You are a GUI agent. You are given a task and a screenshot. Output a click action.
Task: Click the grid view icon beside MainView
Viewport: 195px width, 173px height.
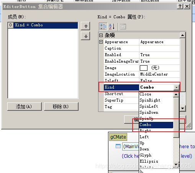tap(118, 146)
